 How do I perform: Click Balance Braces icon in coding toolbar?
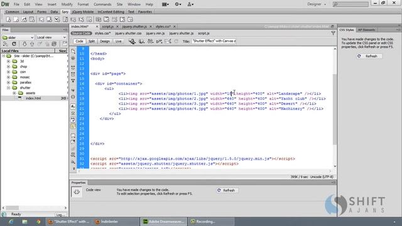[73, 97]
